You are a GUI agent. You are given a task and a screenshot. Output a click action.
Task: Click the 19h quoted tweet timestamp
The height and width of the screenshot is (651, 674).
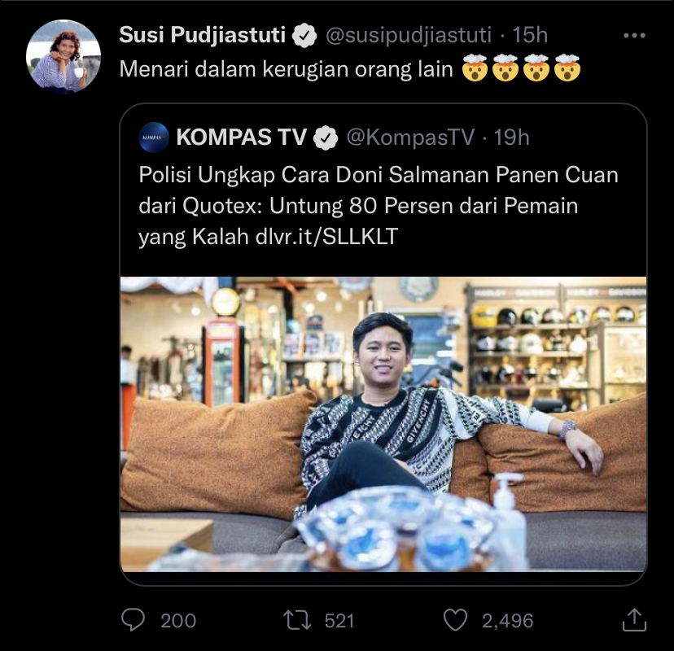point(511,138)
